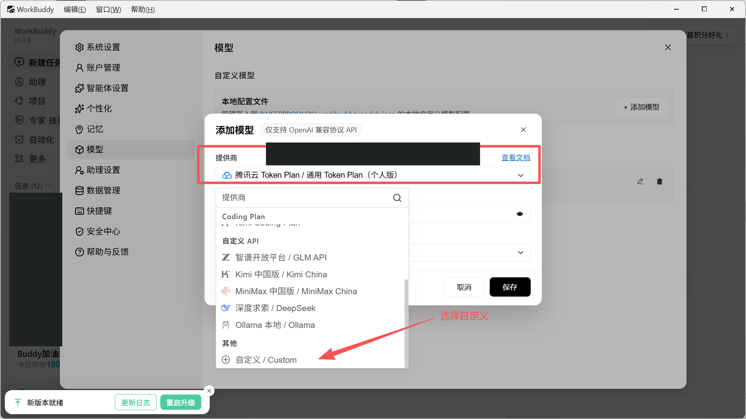Collapse the 任务 (12) section chevron
The height and width of the screenshot is (419, 746).
pyautogui.click(x=49, y=186)
